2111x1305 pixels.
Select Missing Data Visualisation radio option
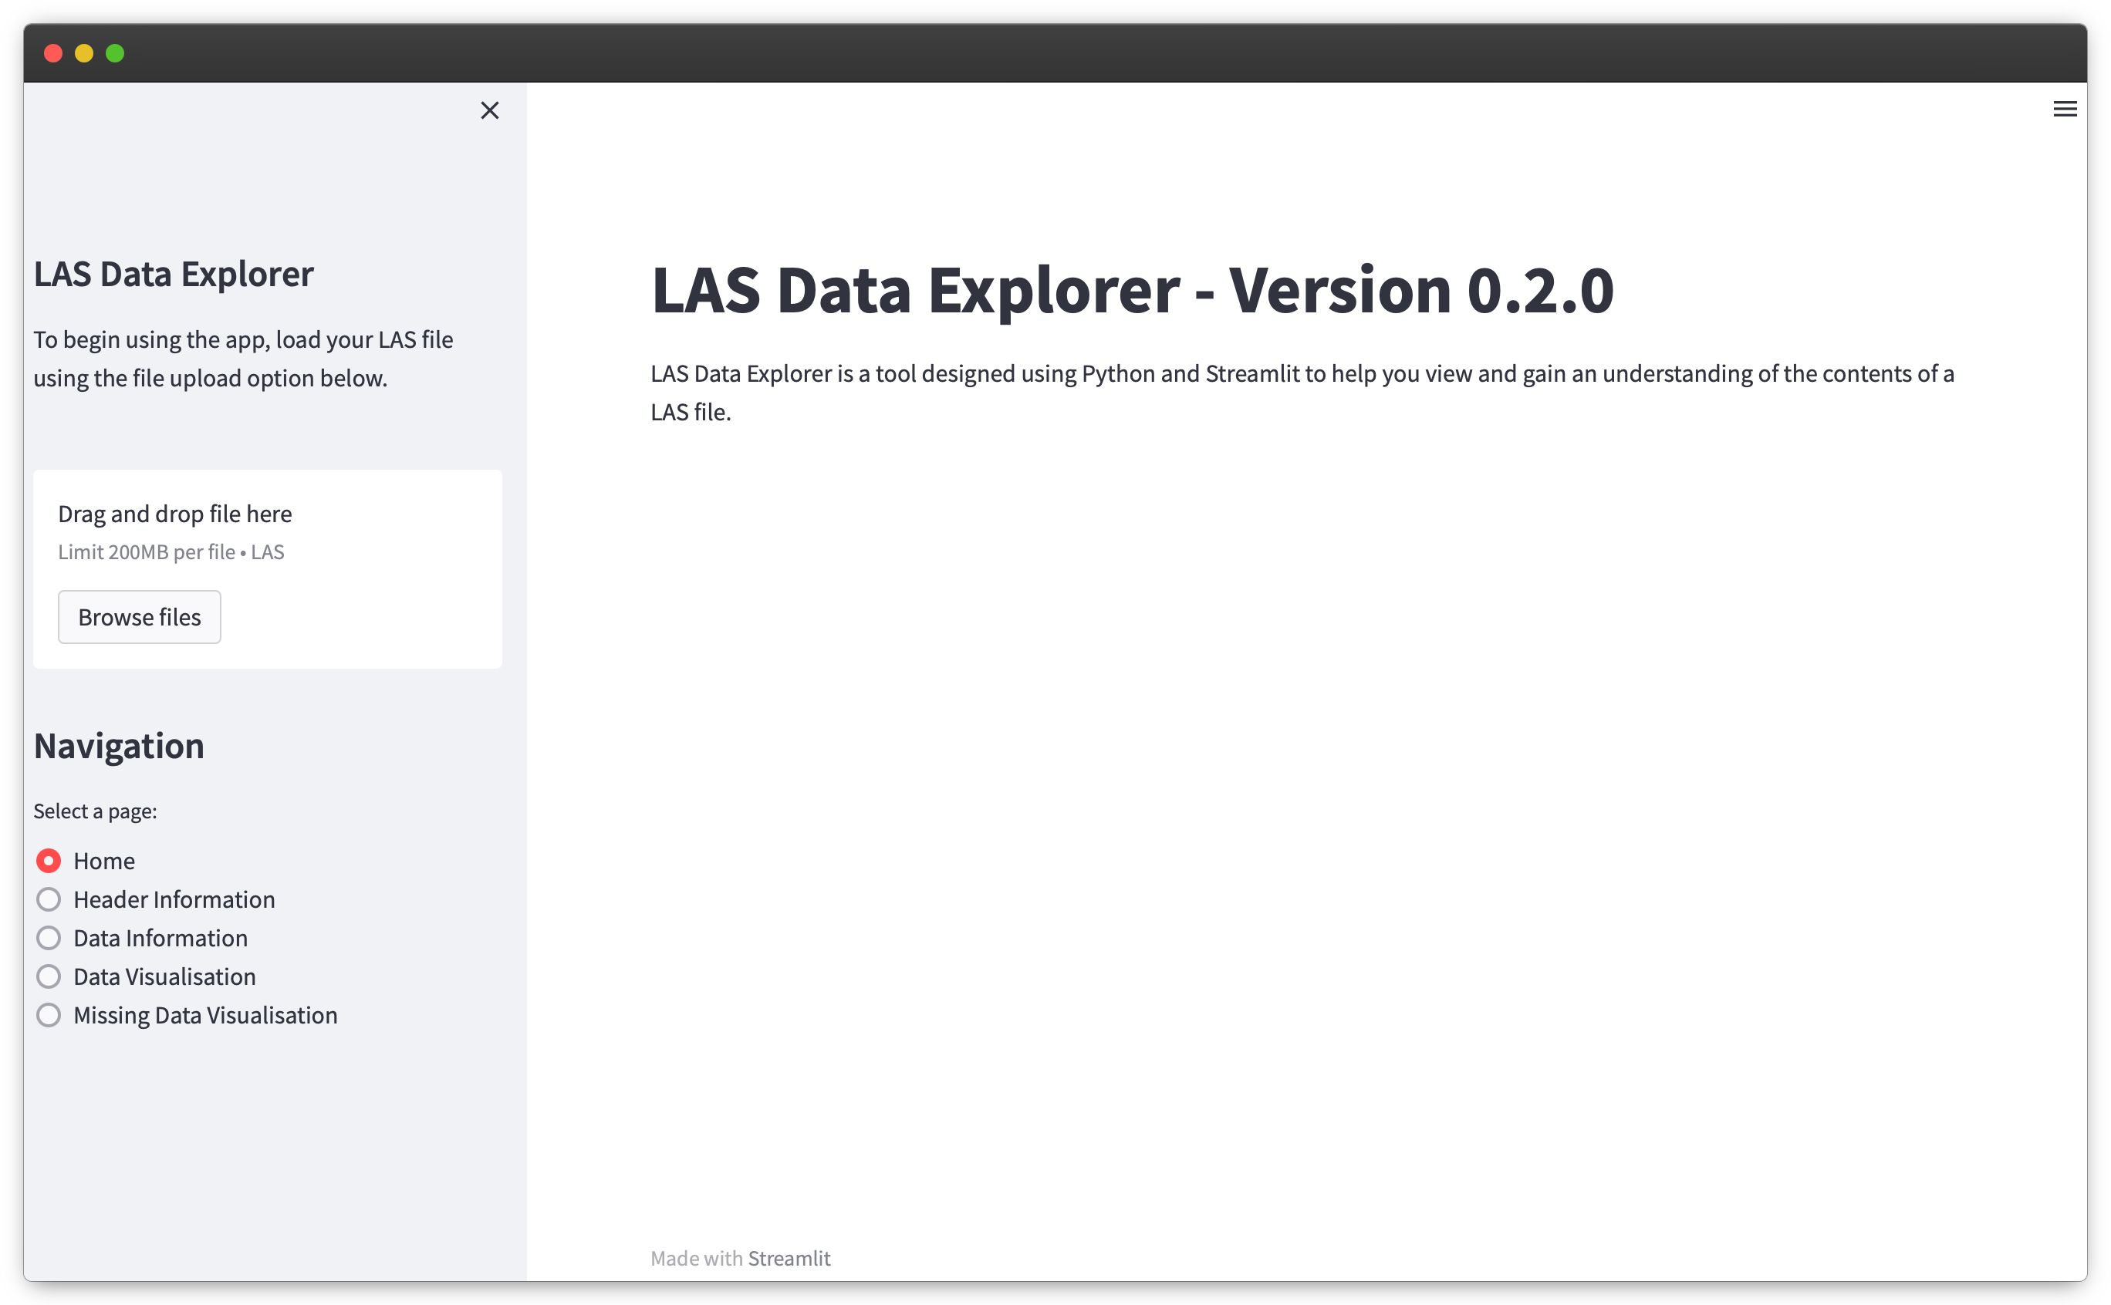(x=49, y=1015)
